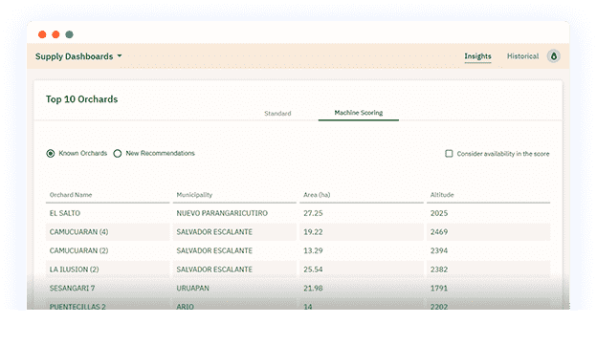597x345 pixels.
Task: Click the 2469 altitude value
Action: click(x=439, y=231)
